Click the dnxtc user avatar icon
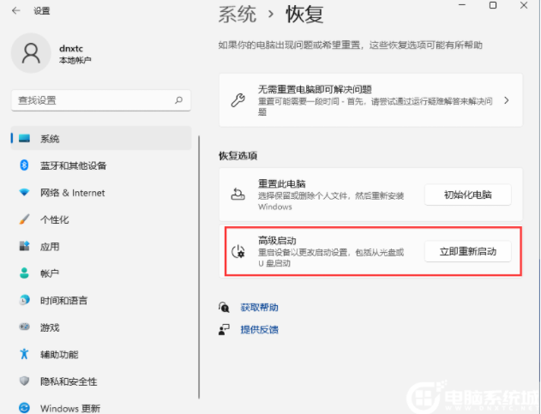This screenshot has height=414, width=541. (31, 53)
